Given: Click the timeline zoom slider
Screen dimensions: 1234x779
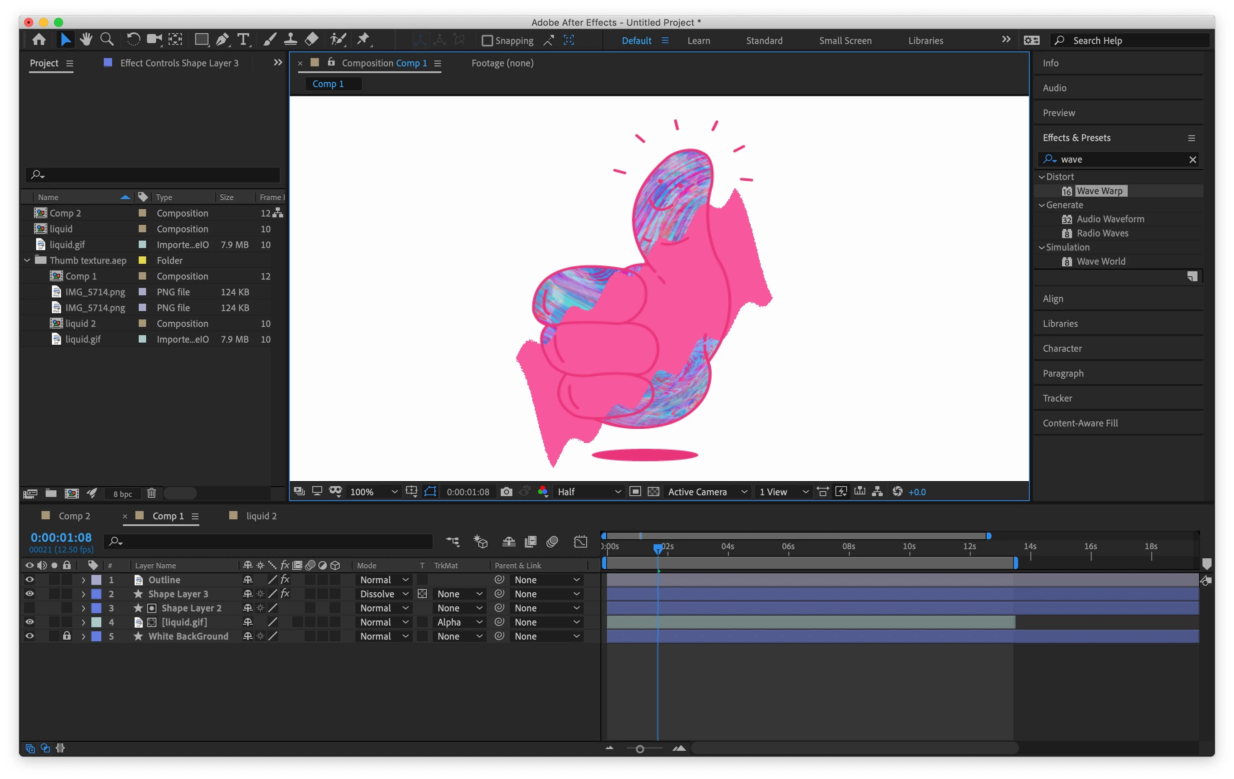Looking at the screenshot, I should (639, 749).
